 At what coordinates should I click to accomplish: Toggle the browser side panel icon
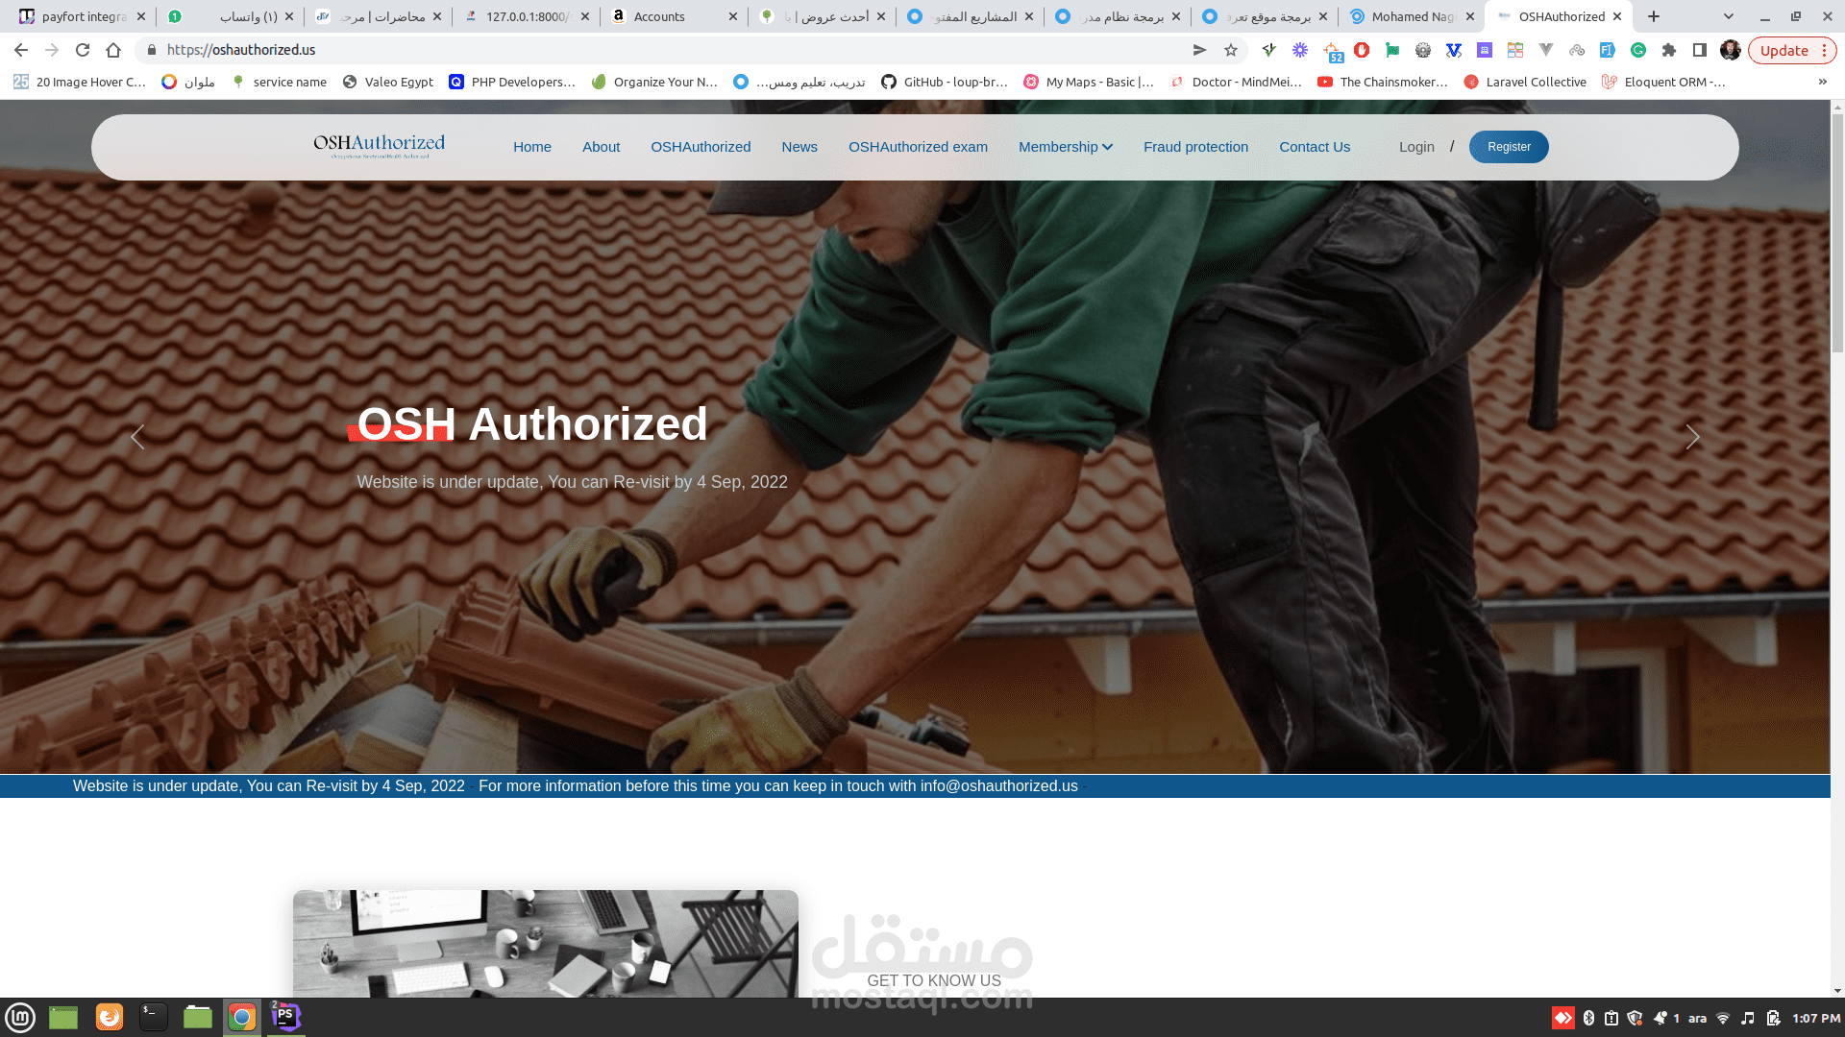coord(1700,50)
